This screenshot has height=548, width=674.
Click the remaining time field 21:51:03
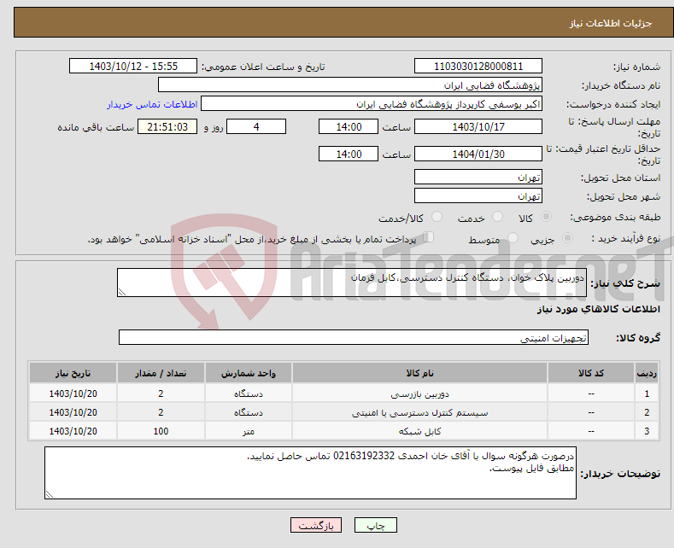click(x=167, y=126)
